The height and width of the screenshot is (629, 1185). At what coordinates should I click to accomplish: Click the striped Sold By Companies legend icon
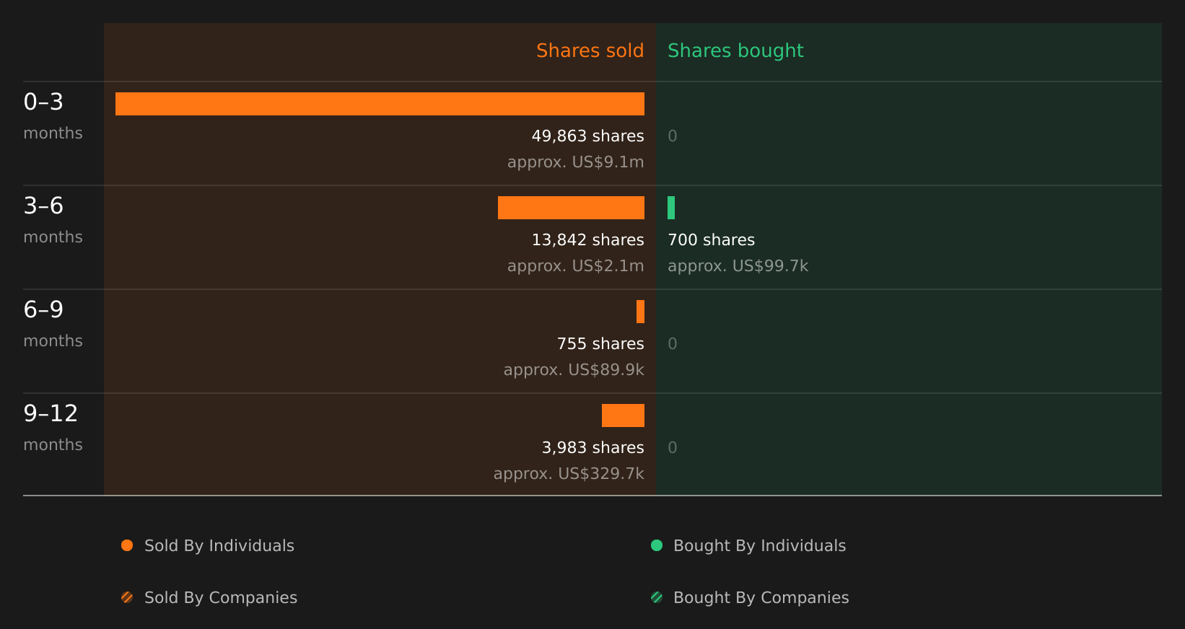tap(127, 597)
